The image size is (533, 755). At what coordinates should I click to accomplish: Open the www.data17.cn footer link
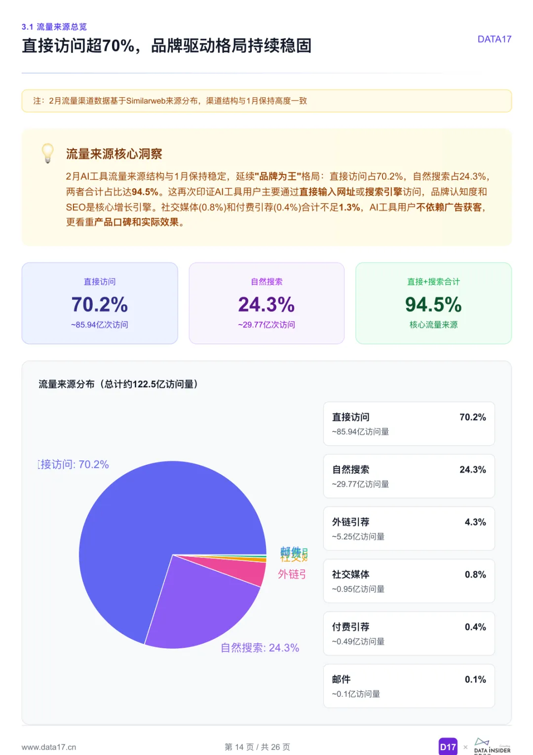point(49,747)
